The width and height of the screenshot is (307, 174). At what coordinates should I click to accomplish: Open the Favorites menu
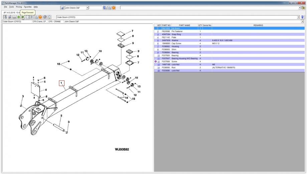28,7
